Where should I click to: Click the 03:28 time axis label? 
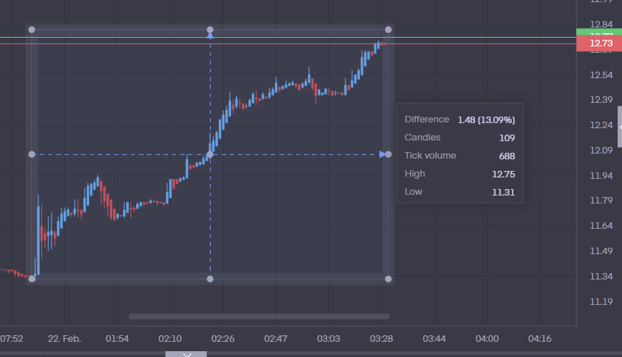(381, 338)
